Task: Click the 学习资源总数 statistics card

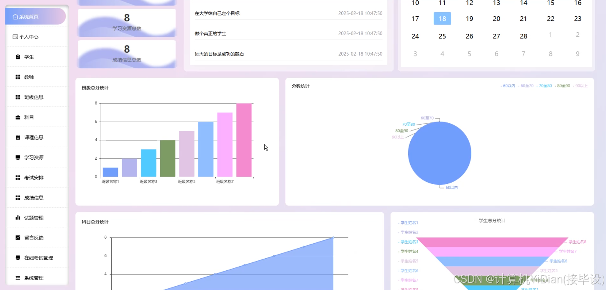Action: pyautogui.click(x=127, y=23)
